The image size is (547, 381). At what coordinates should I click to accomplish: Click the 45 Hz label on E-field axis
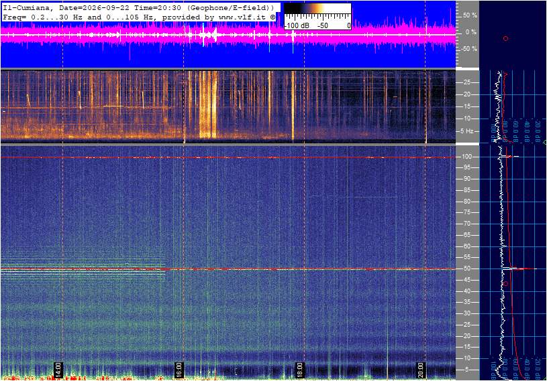[x=466, y=280]
